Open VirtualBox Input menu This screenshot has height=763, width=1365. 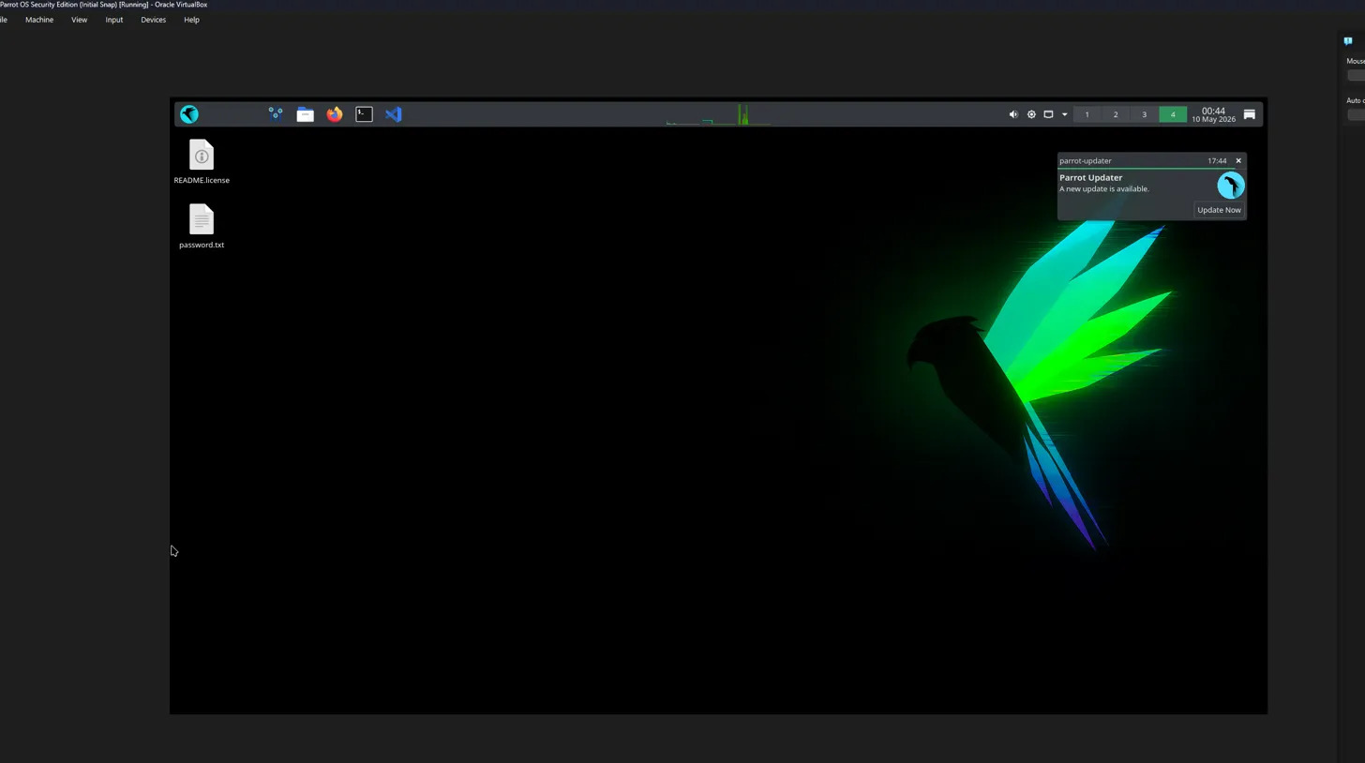(x=113, y=20)
